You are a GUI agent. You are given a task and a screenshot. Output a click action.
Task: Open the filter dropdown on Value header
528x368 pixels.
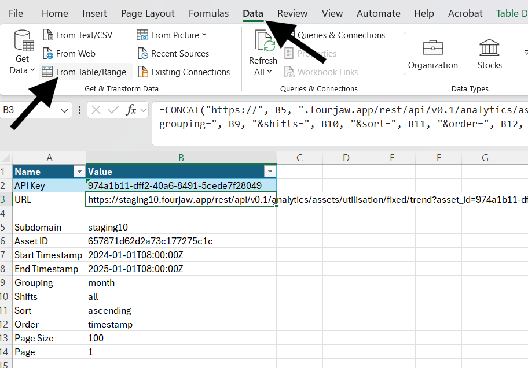[269, 172]
